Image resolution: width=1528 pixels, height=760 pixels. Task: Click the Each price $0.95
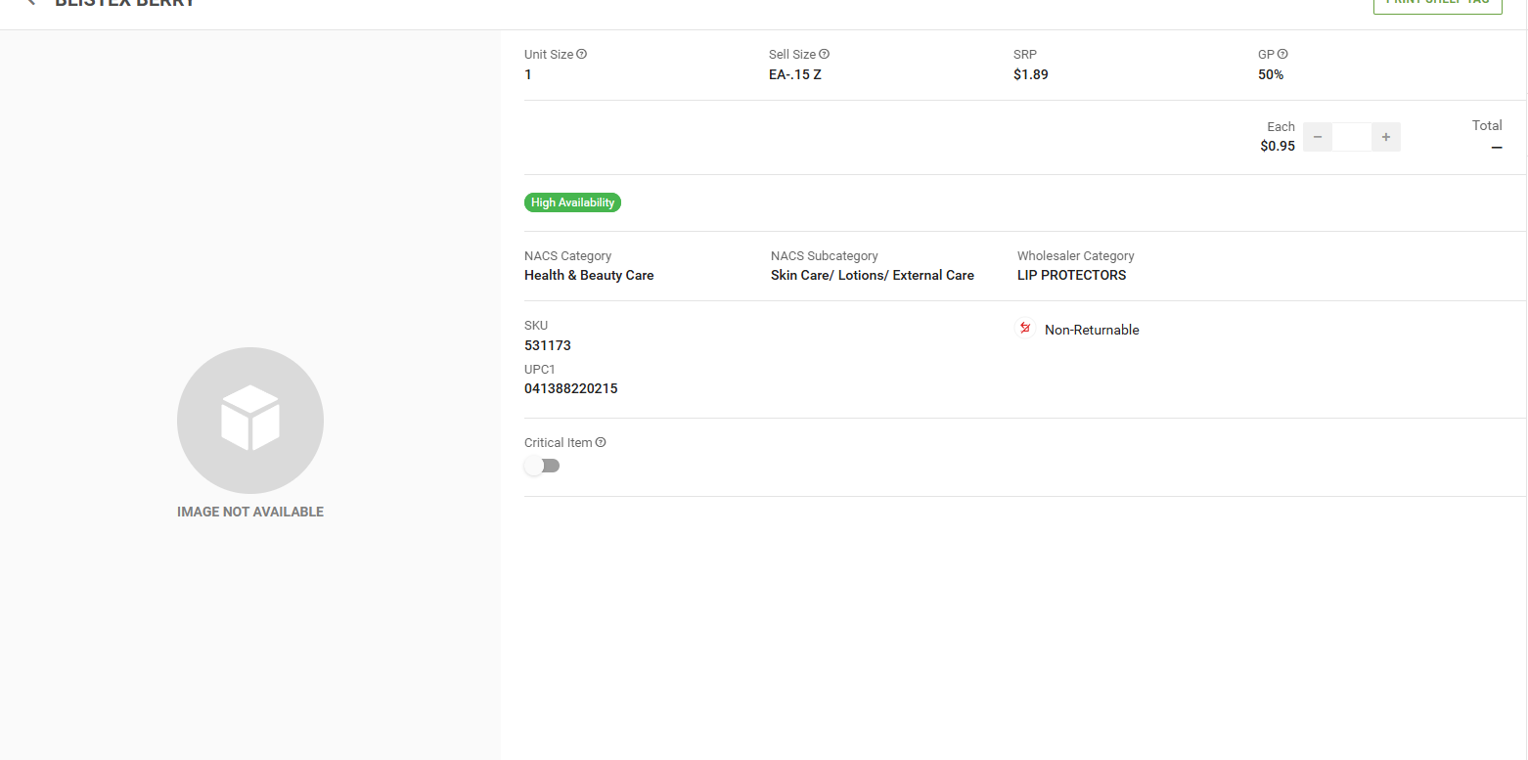1278,146
